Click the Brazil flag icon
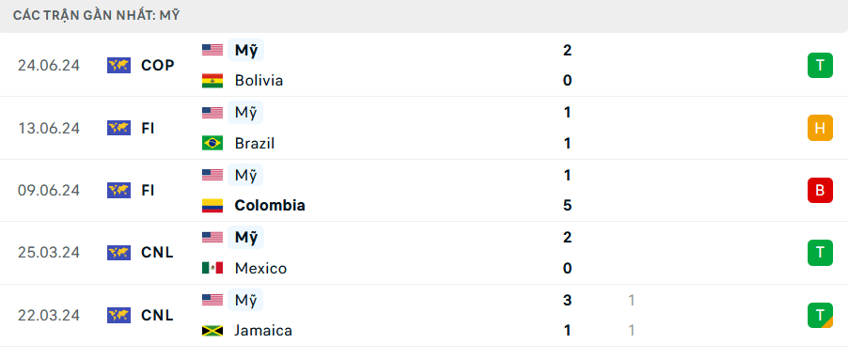This screenshot has width=849, height=359. point(212,143)
